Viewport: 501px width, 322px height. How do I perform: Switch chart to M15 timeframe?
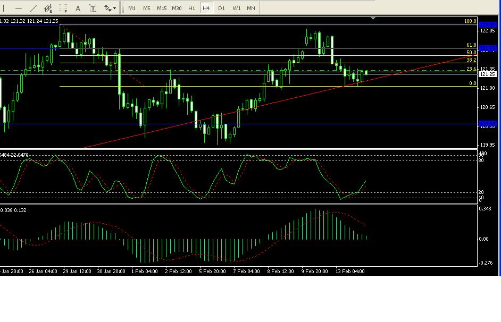coord(162,8)
